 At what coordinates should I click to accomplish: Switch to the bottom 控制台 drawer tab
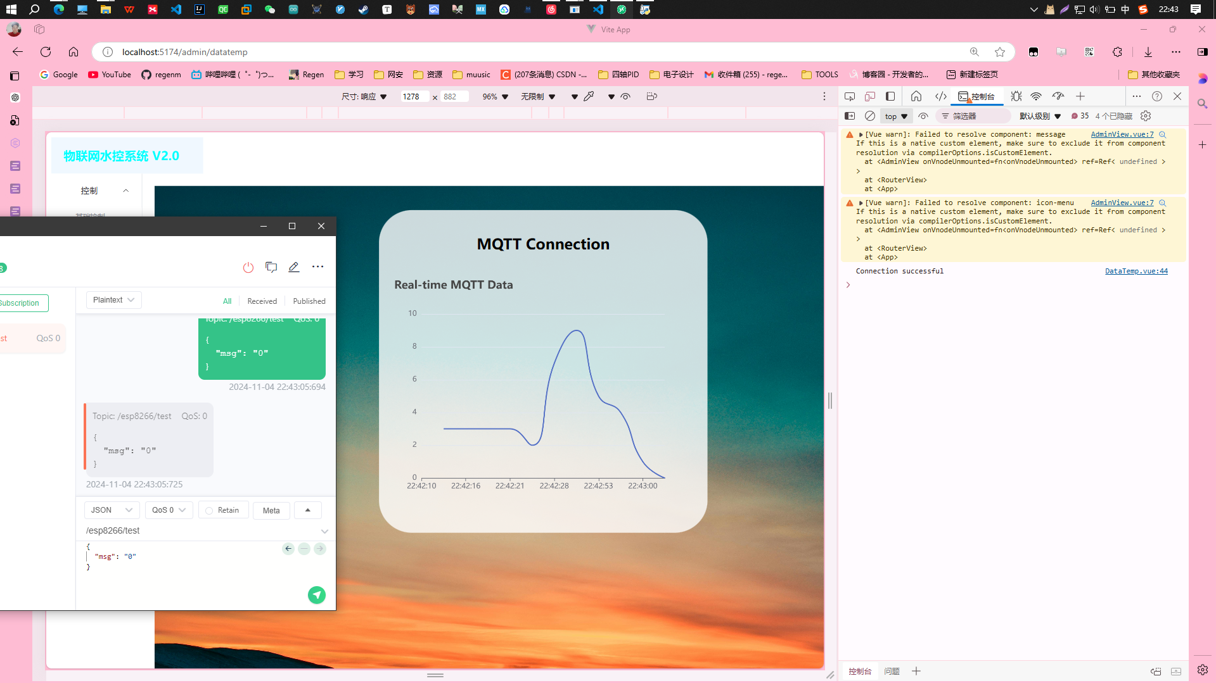click(860, 671)
